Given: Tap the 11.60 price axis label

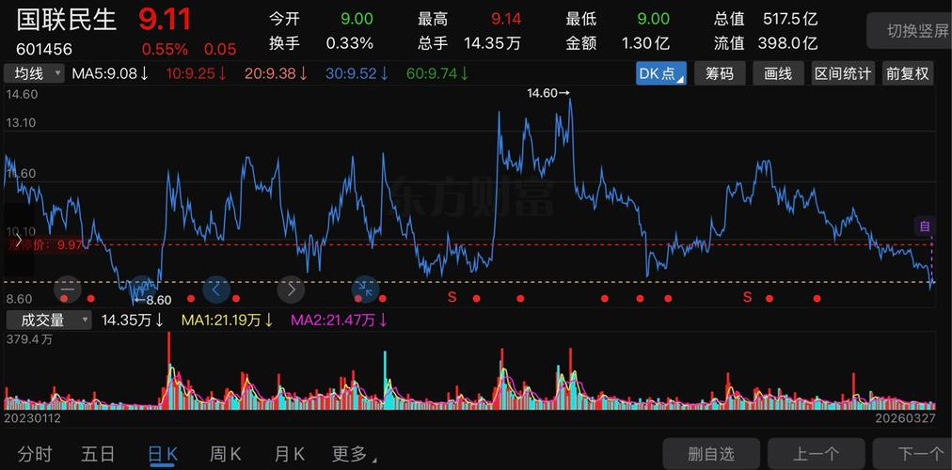Looking at the screenshot, I should click(22, 174).
